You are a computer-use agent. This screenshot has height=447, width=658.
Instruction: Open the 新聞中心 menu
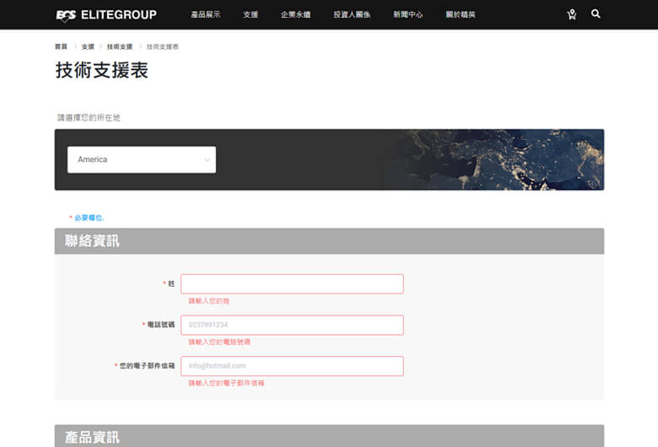click(x=408, y=14)
